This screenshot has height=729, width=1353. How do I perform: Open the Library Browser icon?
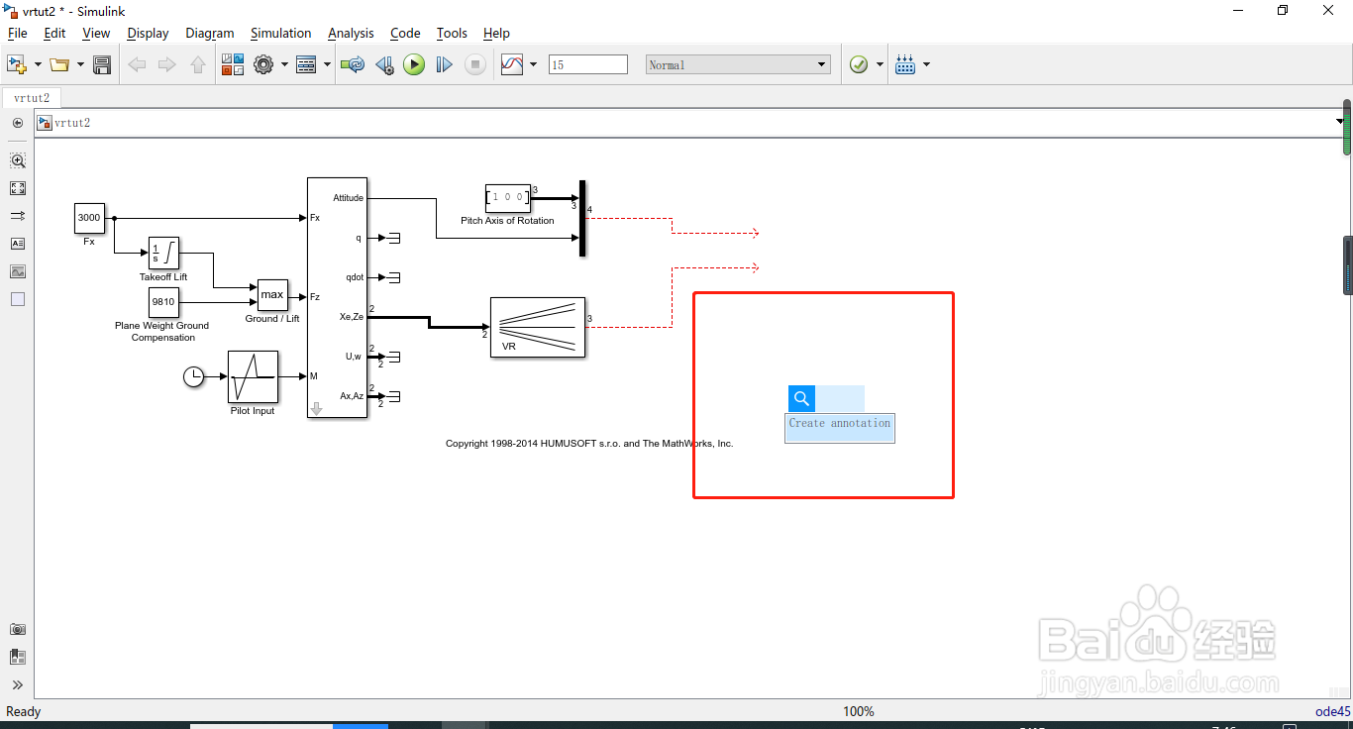click(x=233, y=64)
